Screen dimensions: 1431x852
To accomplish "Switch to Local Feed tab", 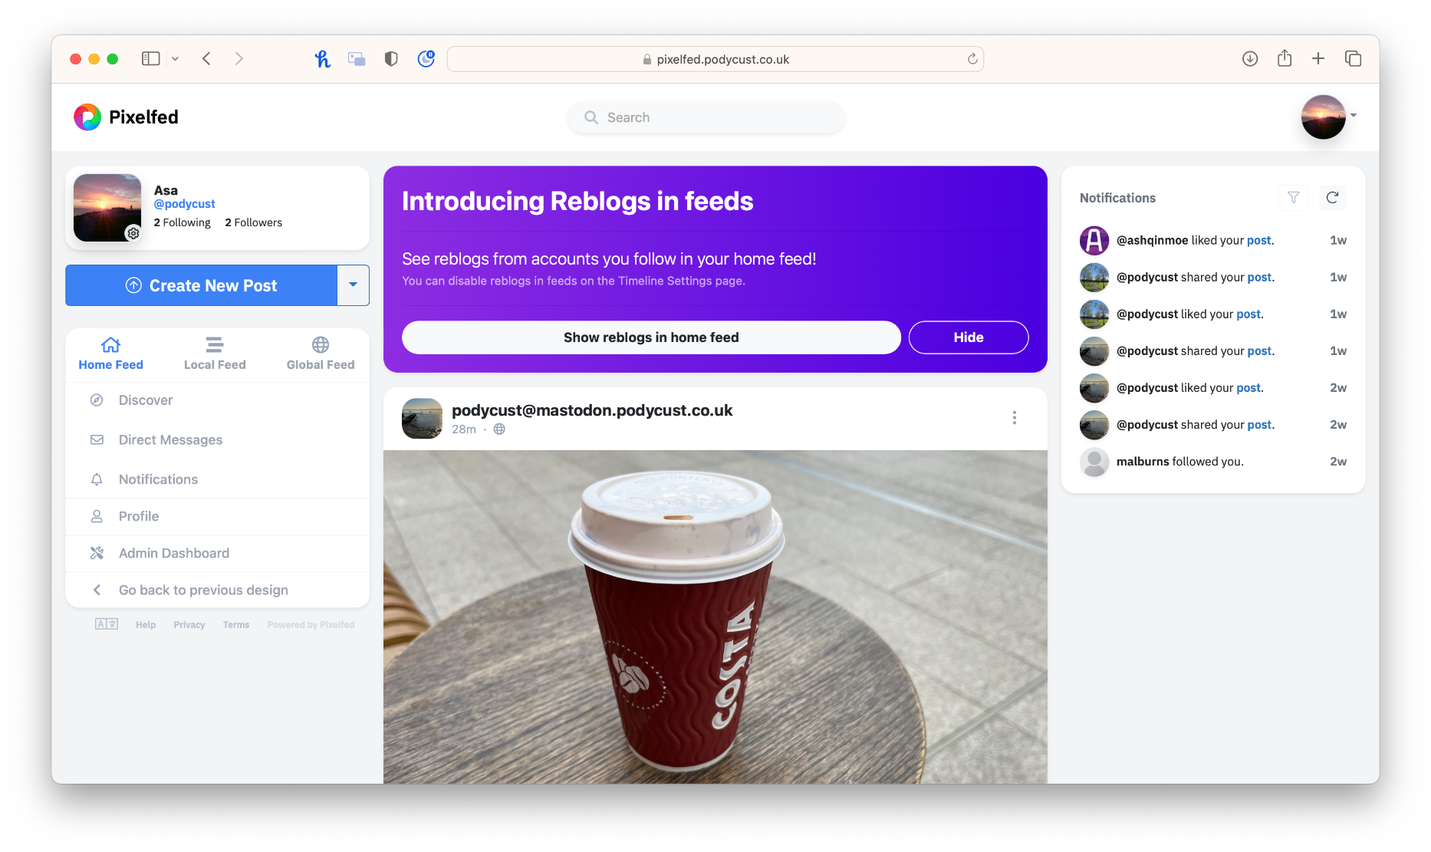I will click(215, 354).
